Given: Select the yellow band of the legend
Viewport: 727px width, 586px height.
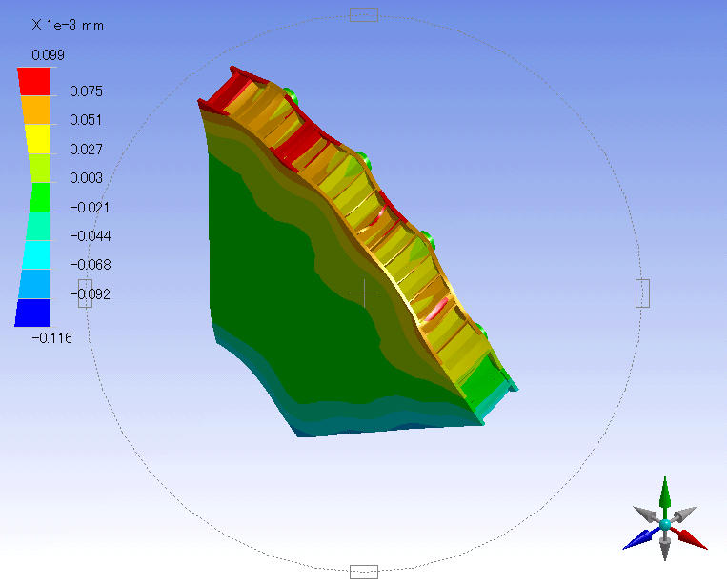Looking at the screenshot, I should [x=38, y=139].
